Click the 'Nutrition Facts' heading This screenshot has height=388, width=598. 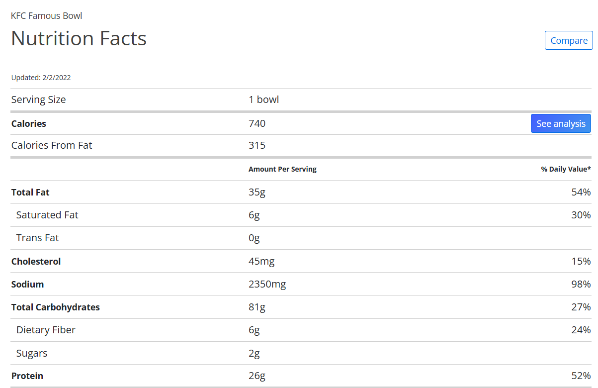(79, 38)
